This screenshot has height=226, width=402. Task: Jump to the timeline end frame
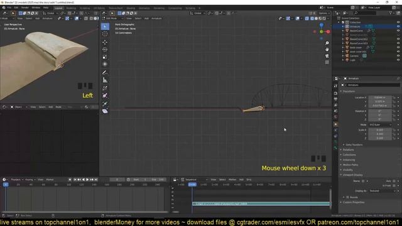96,180
